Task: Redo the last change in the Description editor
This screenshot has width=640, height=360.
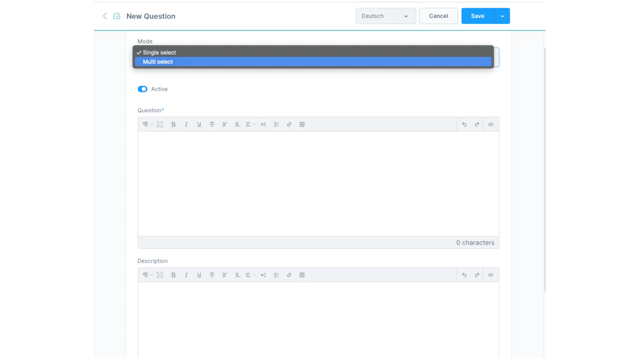Action: point(476,275)
